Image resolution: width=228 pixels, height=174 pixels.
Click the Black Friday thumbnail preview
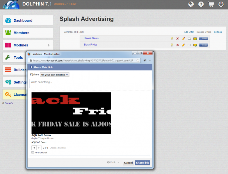coord(71,113)
